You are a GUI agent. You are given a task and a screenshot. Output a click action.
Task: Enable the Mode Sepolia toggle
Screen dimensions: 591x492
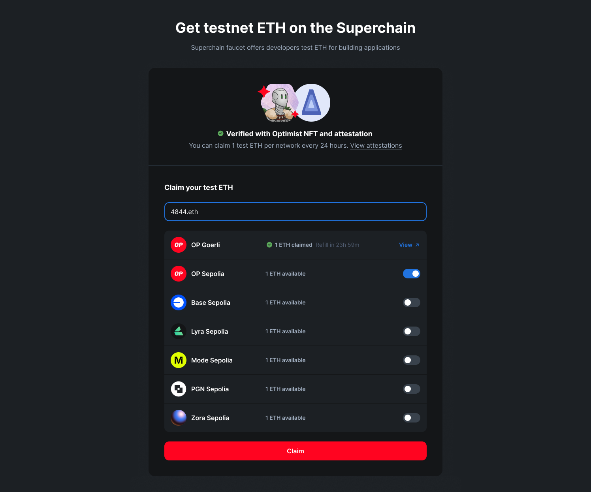(x=412, y=360)
